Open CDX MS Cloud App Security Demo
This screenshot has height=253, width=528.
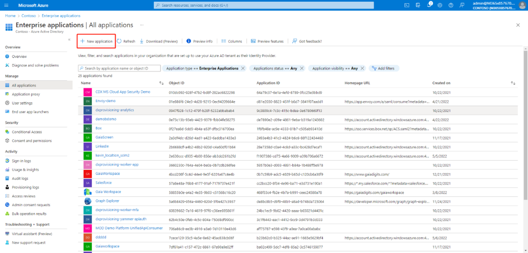[123, 92]
